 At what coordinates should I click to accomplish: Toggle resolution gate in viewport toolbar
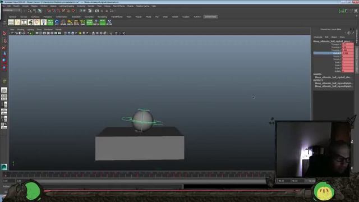pos(44,33)
